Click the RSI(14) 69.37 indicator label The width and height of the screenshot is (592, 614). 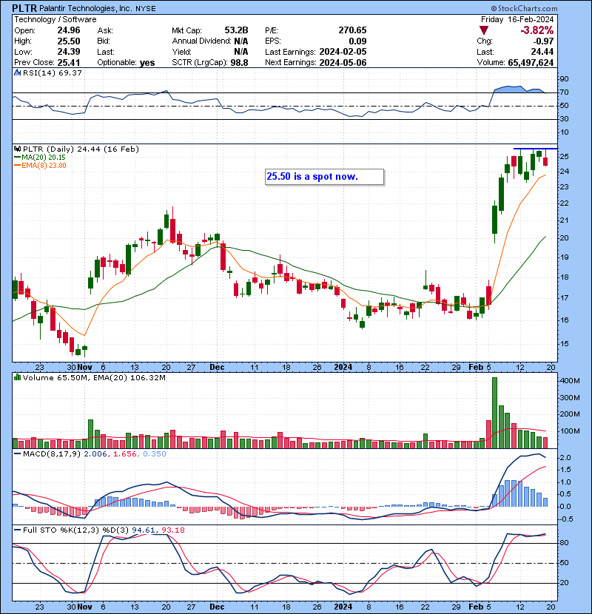coord(53,72)
